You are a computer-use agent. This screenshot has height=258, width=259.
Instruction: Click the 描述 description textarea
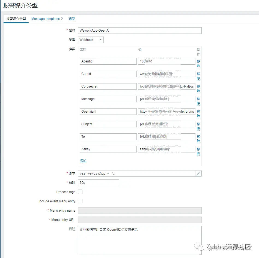(x=140, y=241)
